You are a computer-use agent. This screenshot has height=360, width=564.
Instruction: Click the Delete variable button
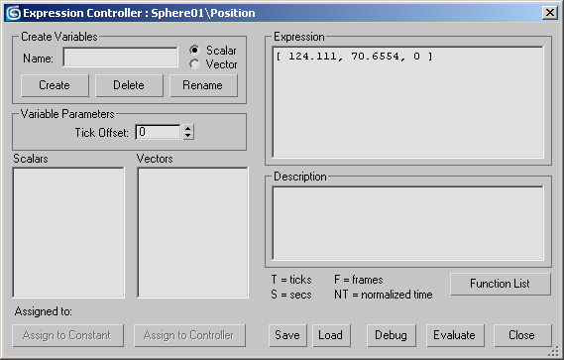click(129, 85)
